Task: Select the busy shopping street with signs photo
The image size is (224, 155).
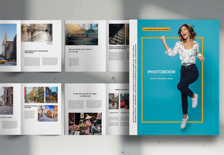Action: click(35, 95)
